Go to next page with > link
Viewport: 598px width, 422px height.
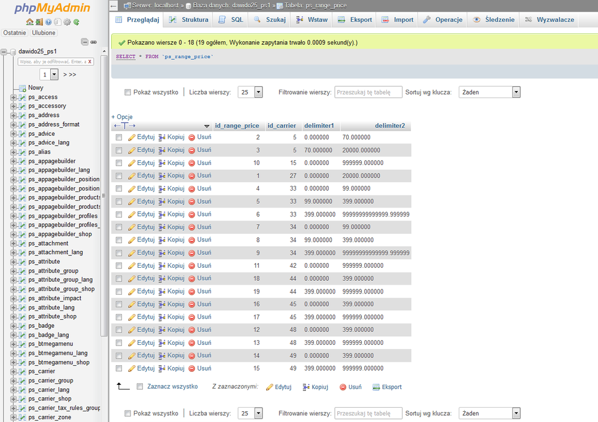point(65,75)
